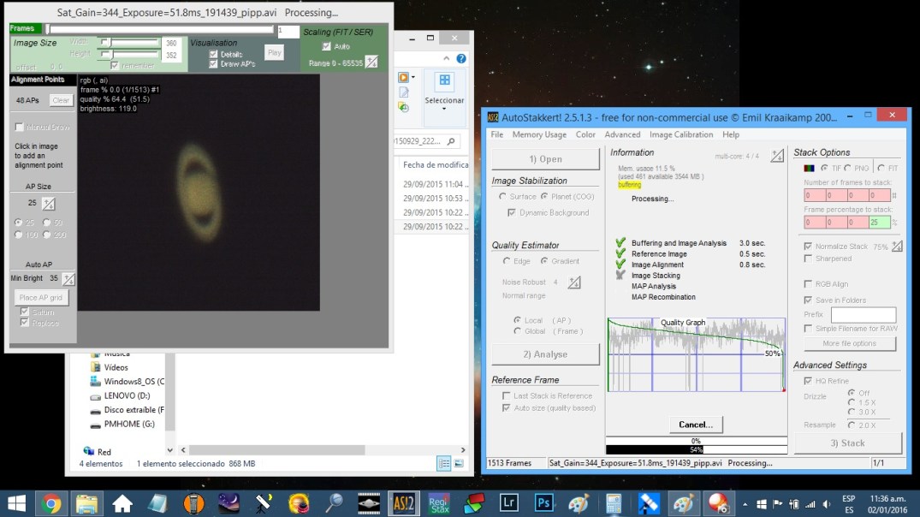Click the AP Size plus/minus adjuster icon
920x517 pixels.
[x=49, y=204]
